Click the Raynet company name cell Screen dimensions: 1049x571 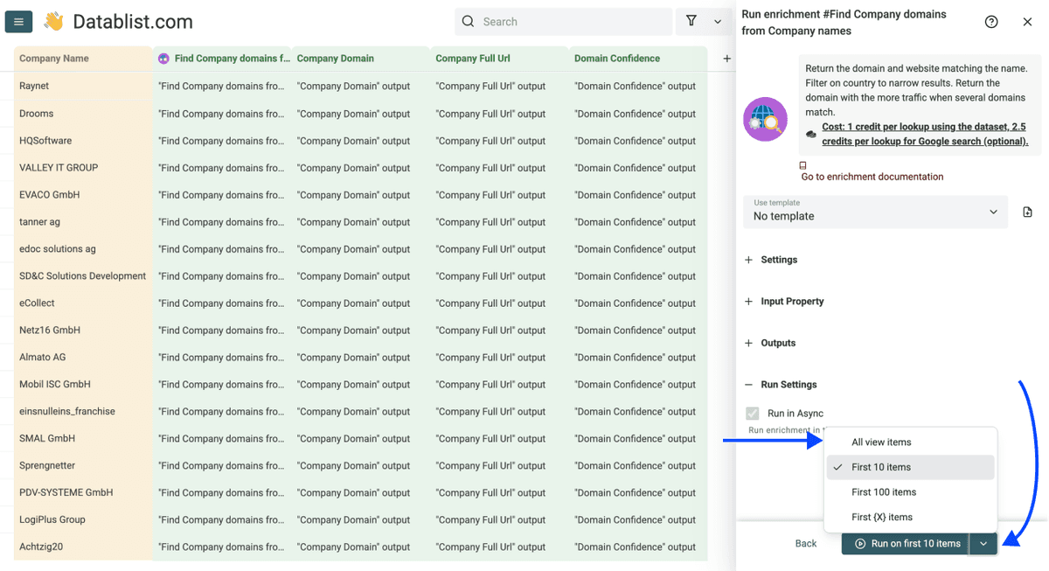(83, 86)
